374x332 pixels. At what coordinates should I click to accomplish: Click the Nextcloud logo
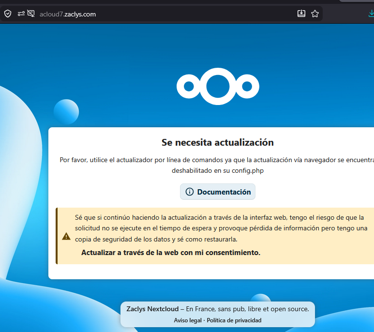(218, 86)
